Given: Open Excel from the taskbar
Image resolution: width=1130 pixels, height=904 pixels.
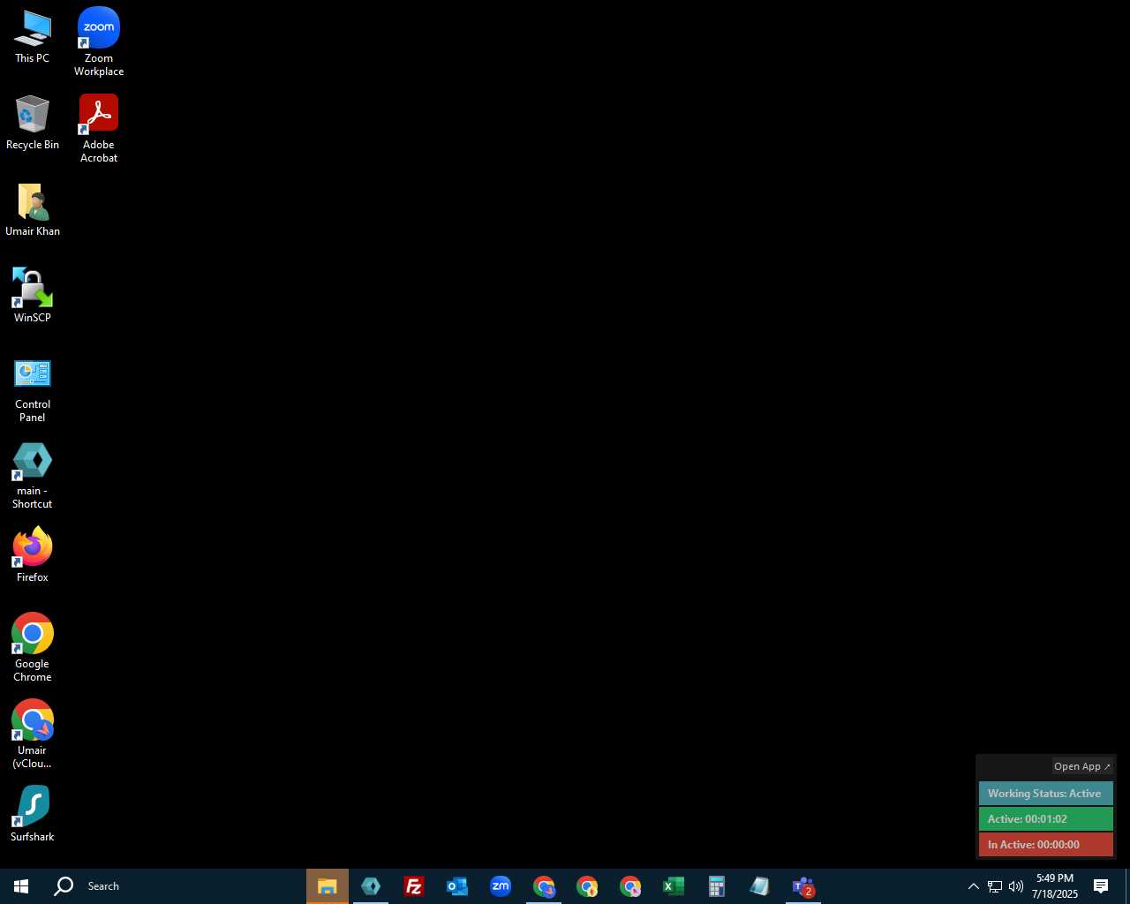Looking at the screenshot, I should pyautogui.click(x=673, y=886).
